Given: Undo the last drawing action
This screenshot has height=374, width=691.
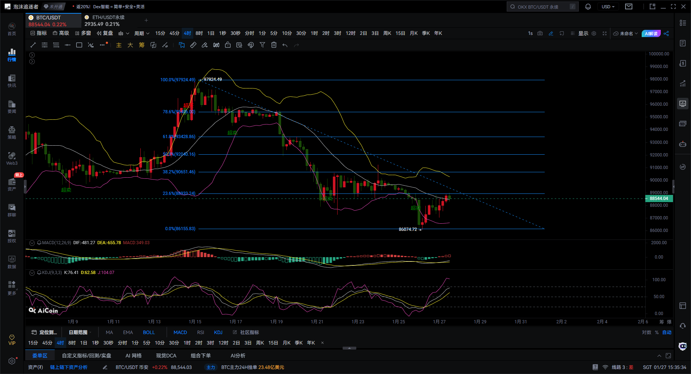Looking at the screenshot, I should [x=285, y=45].
